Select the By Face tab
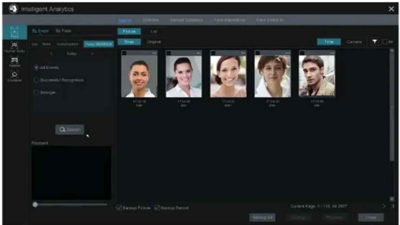This screenshot has width=400, height=225. (x=64, y=31)
